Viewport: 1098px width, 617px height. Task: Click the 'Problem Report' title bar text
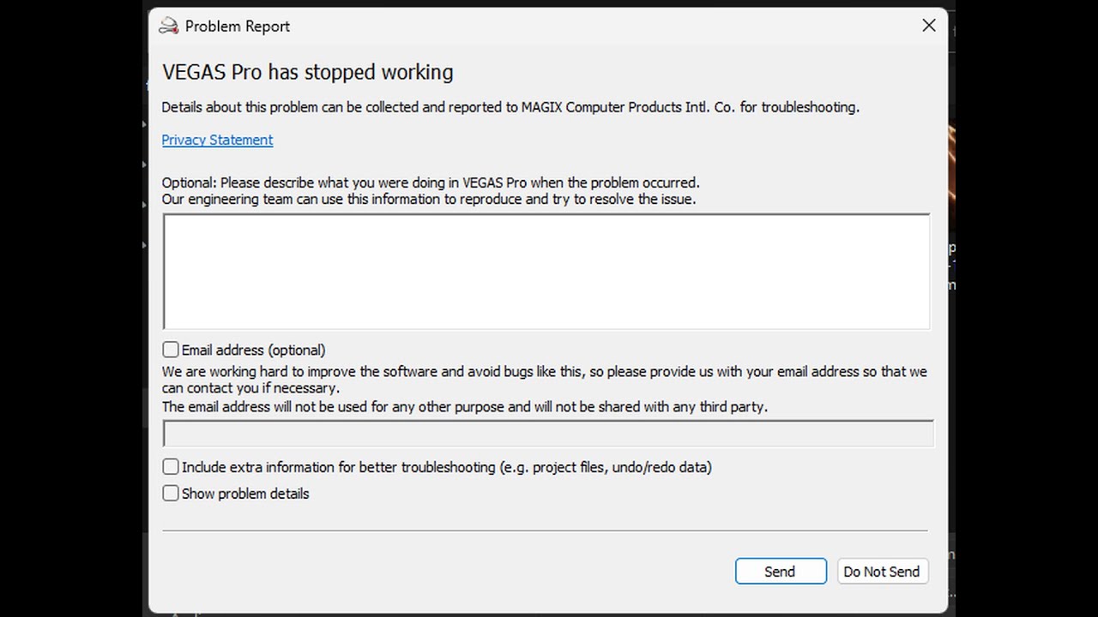coord(238,27)
